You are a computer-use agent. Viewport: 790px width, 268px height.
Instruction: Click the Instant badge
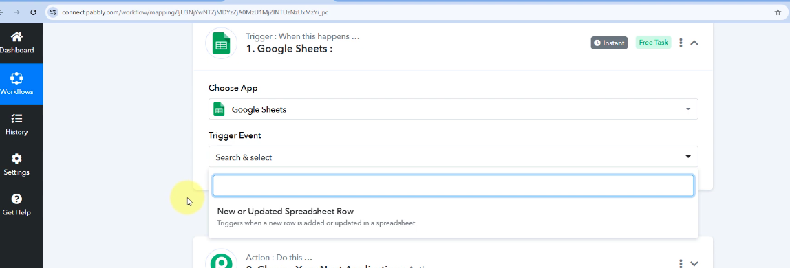pos(609,43)
